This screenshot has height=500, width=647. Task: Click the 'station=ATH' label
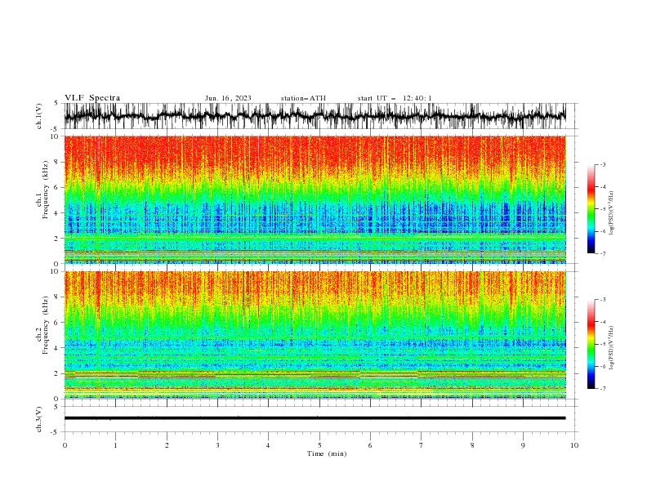(x=303, y=98)
